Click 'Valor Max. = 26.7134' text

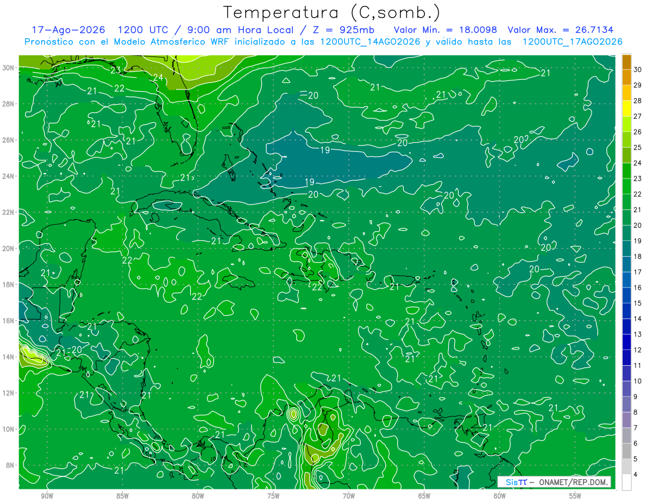[561, 30]
